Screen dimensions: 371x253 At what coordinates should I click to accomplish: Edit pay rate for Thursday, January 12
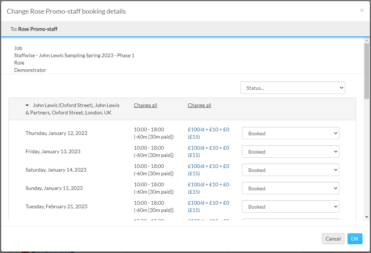click(208, 133)
